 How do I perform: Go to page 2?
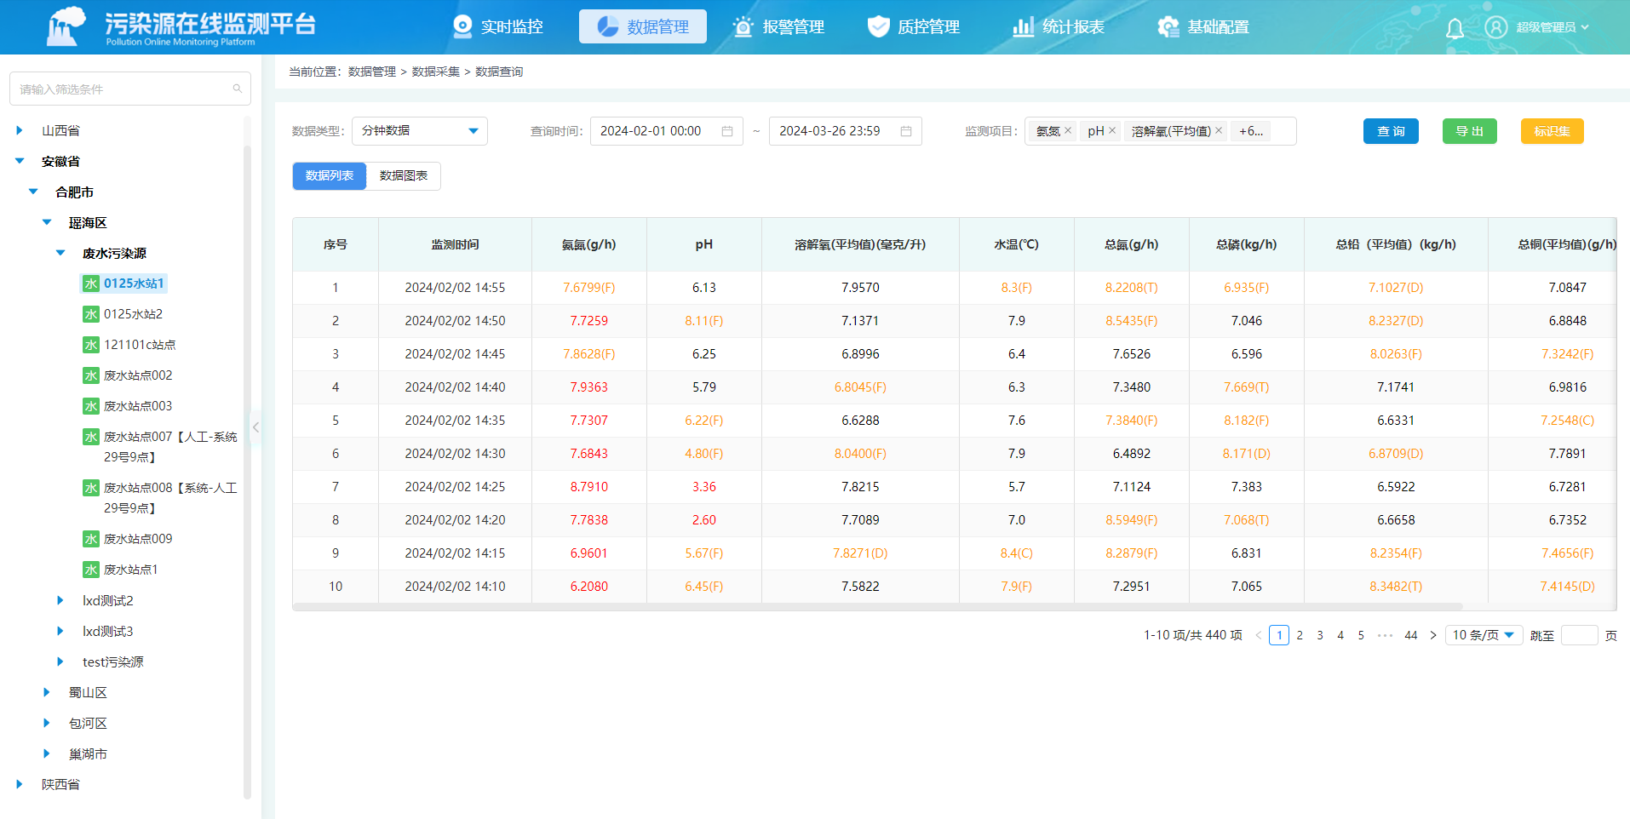pyautogui.click(x=1300, y=635)
